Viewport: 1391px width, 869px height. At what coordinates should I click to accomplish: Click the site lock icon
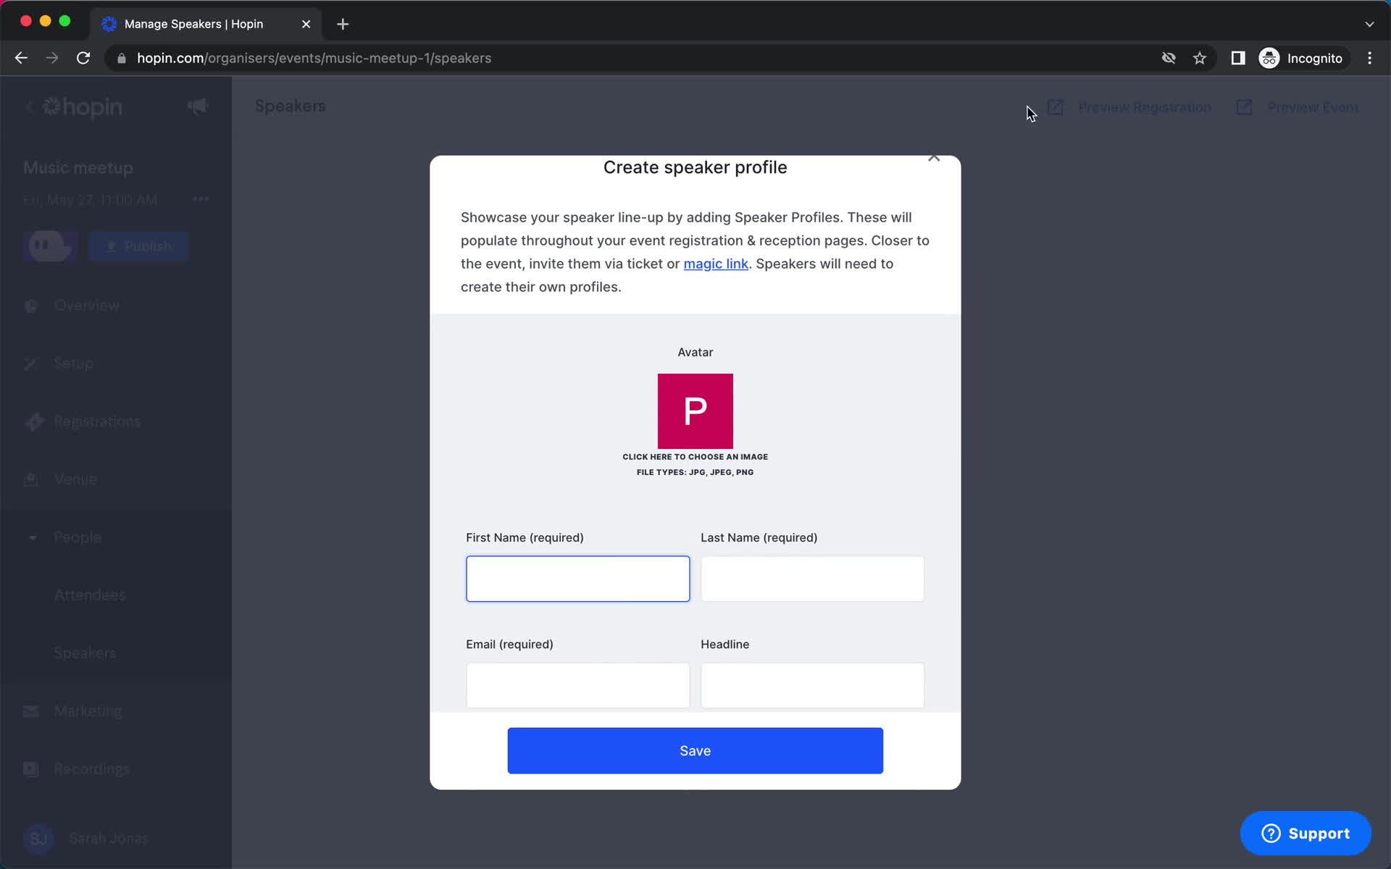pyautogui.click(x=122, y=58)
